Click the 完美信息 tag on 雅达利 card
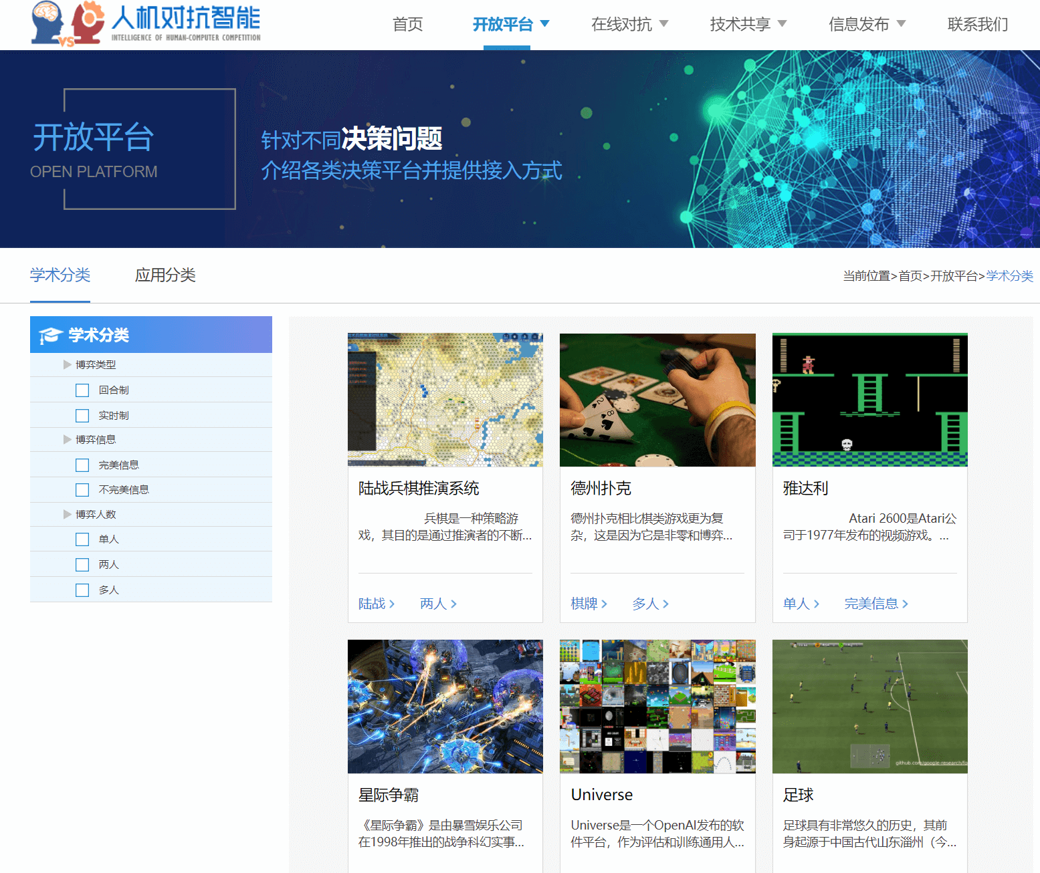Screen dimensions: 1040x873 click(871, 604)
